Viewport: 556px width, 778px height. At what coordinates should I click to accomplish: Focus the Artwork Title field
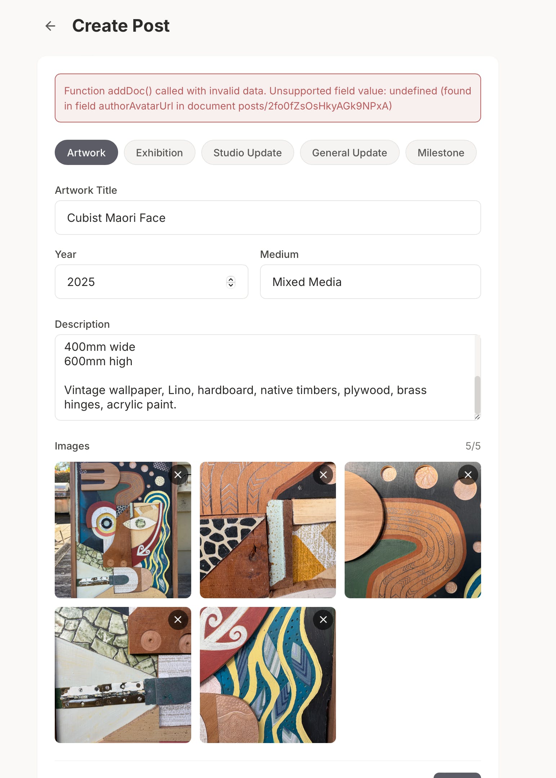[268, 218]
